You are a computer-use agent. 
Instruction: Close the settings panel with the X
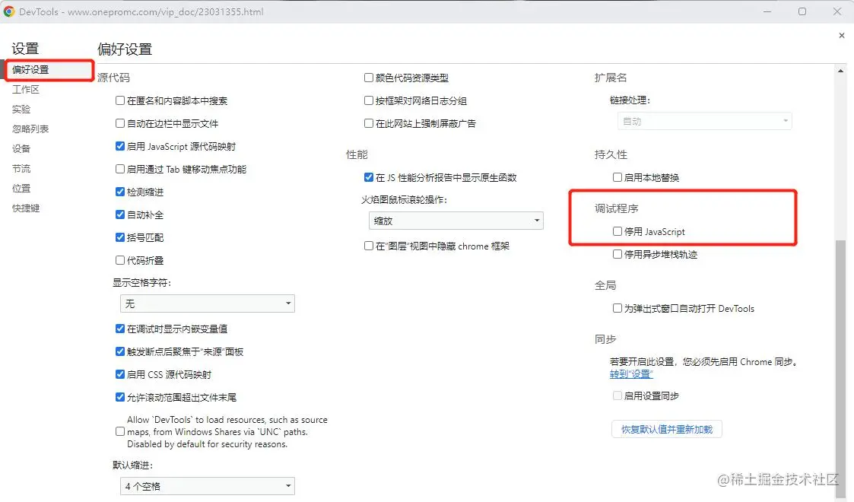click(842, 36)
